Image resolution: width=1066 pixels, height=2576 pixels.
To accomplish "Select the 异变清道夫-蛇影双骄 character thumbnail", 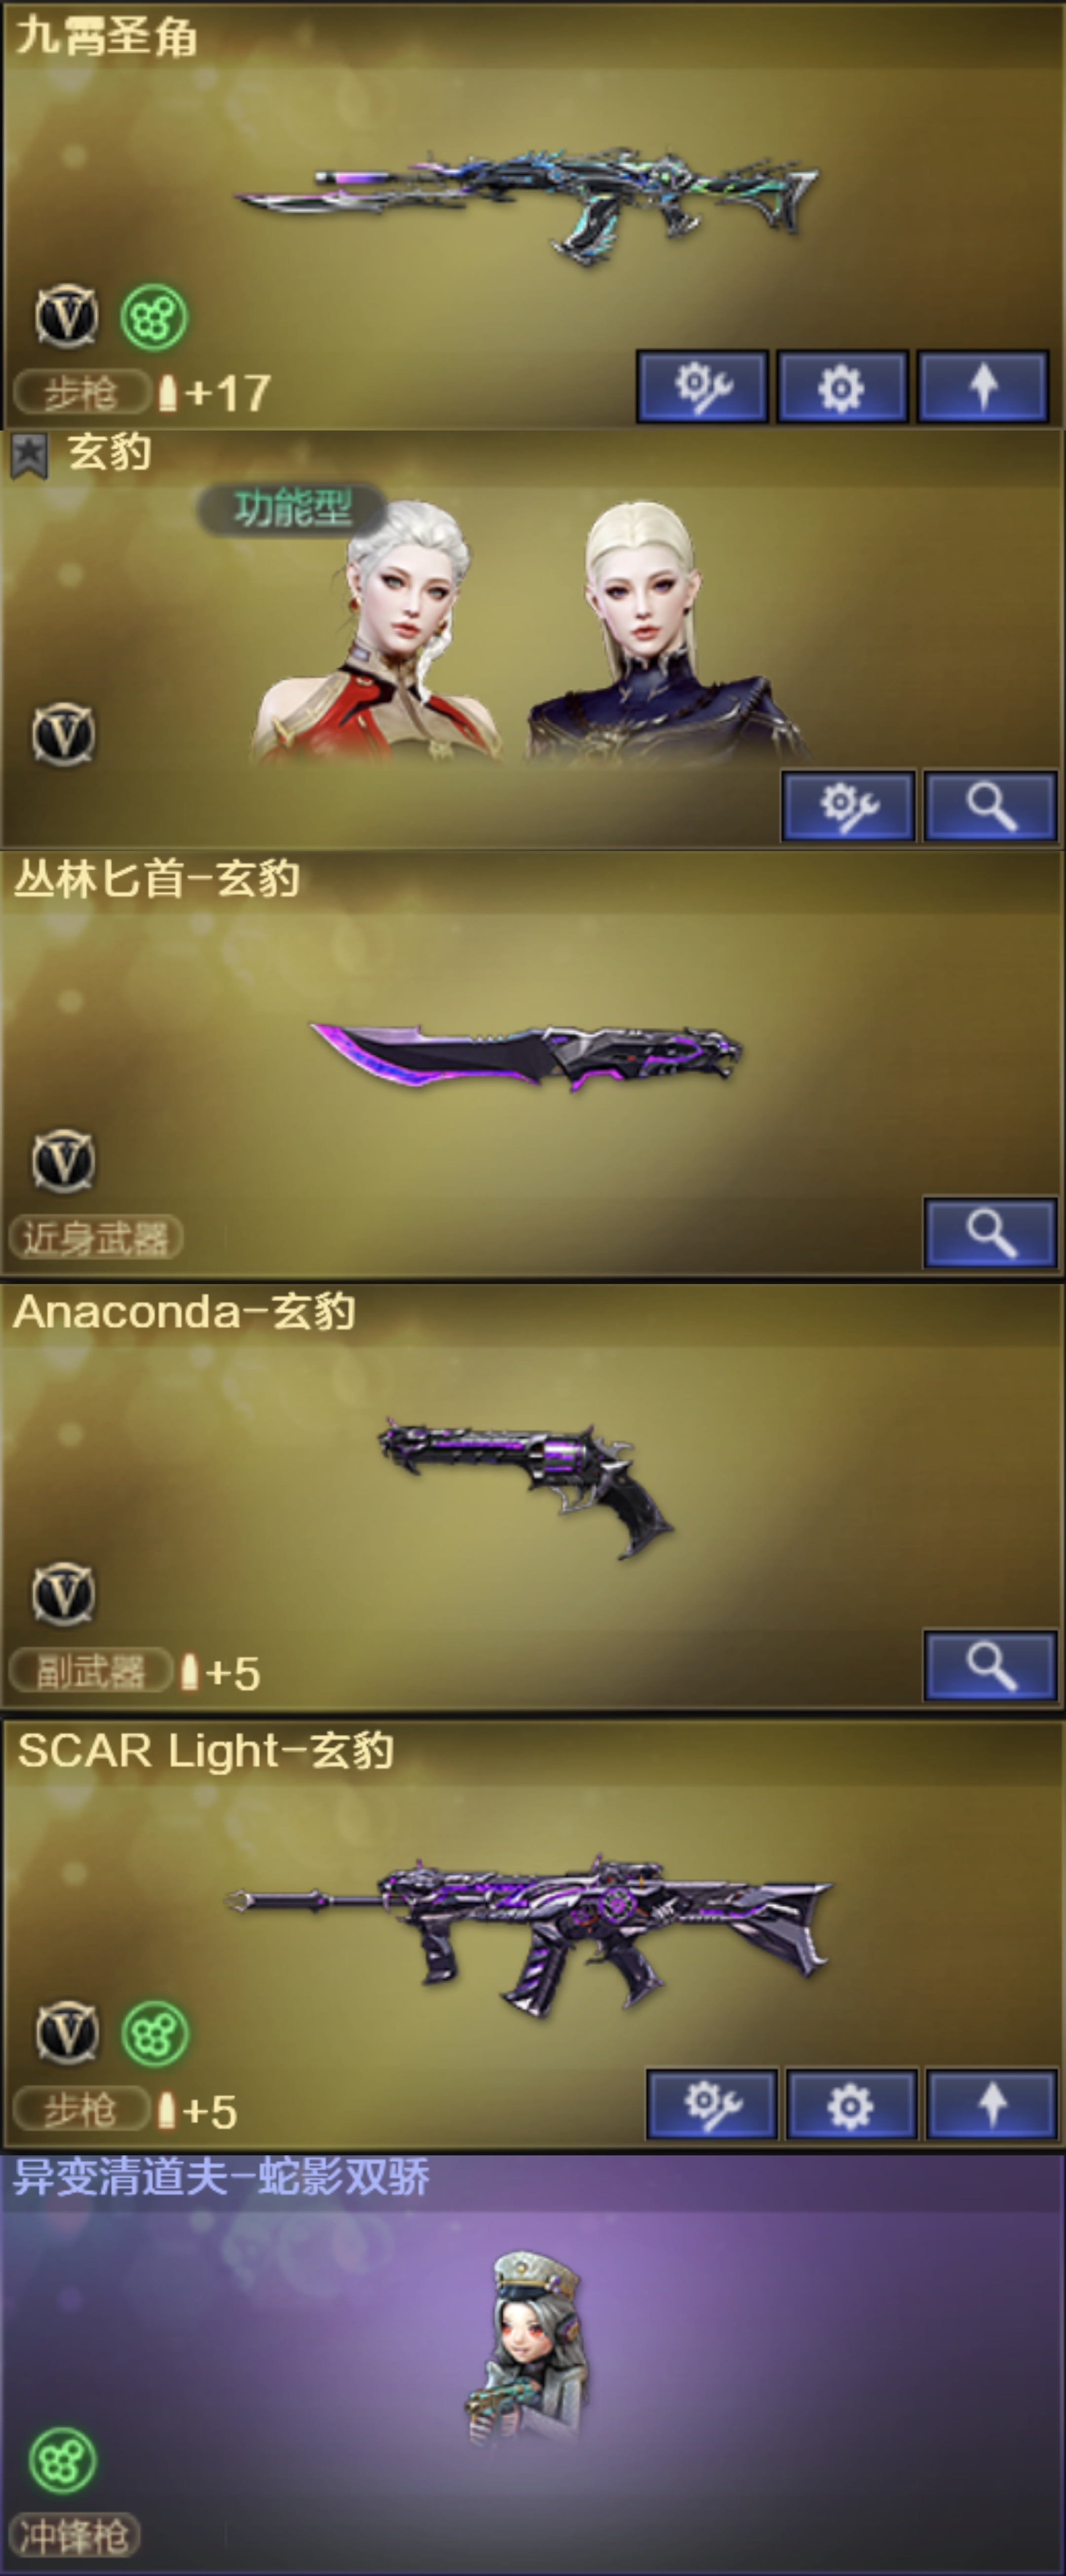I will tap(528, 2347).
